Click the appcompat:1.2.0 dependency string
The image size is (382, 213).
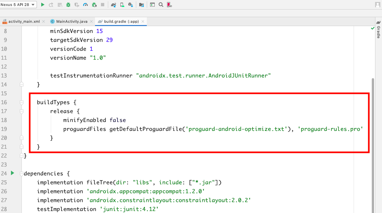pos(146,191)
